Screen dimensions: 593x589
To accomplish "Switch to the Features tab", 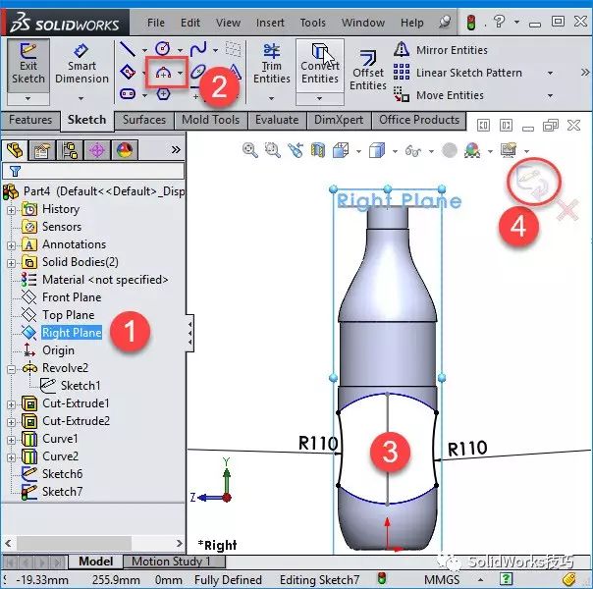I will (x=30, y=120).
